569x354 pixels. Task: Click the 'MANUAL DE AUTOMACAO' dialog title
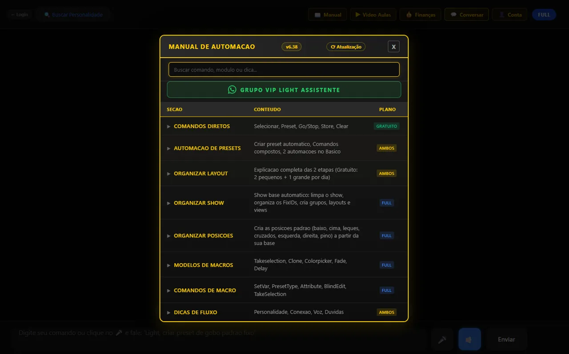click(x=212, y=47)
